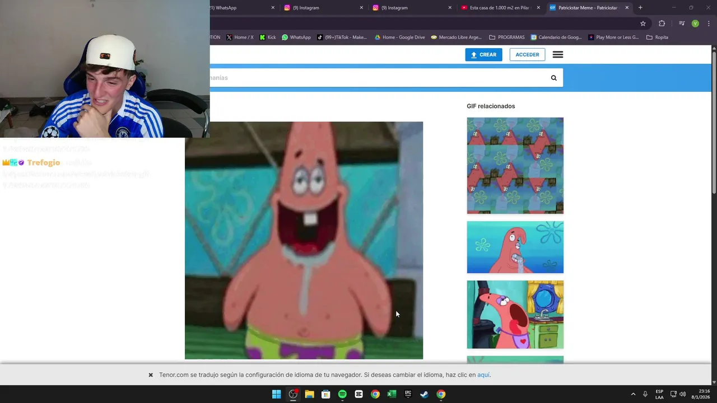Open the date and time clock
The image size is (717, 403).
coord(700,394)
